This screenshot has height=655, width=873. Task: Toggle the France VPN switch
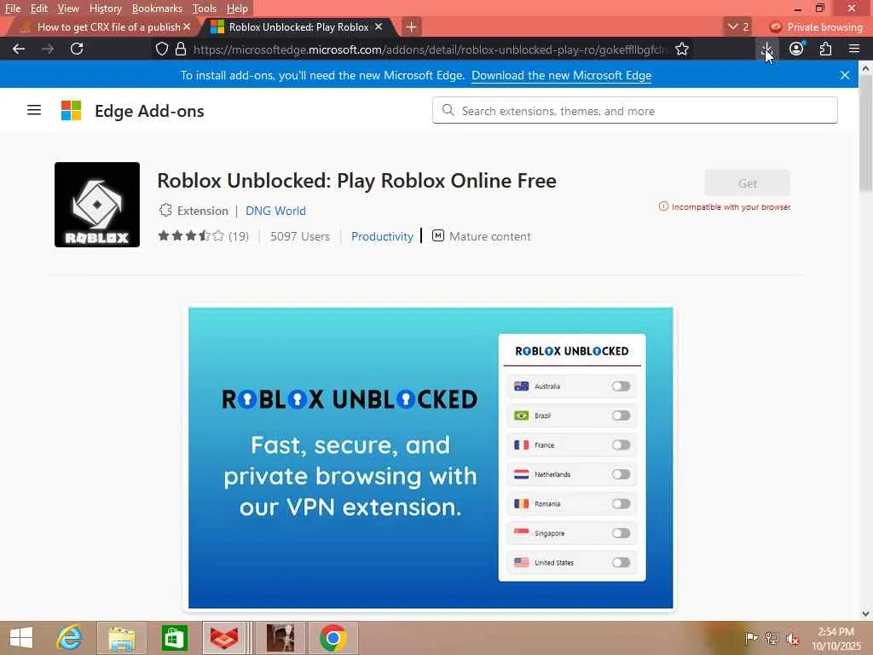pyautogui.click(x=621, y=445)
